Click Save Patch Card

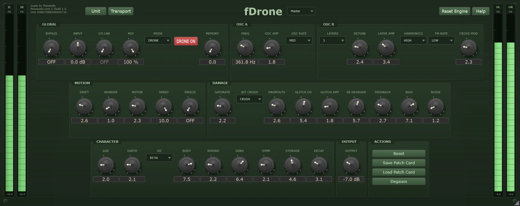[x=399, y=163]
